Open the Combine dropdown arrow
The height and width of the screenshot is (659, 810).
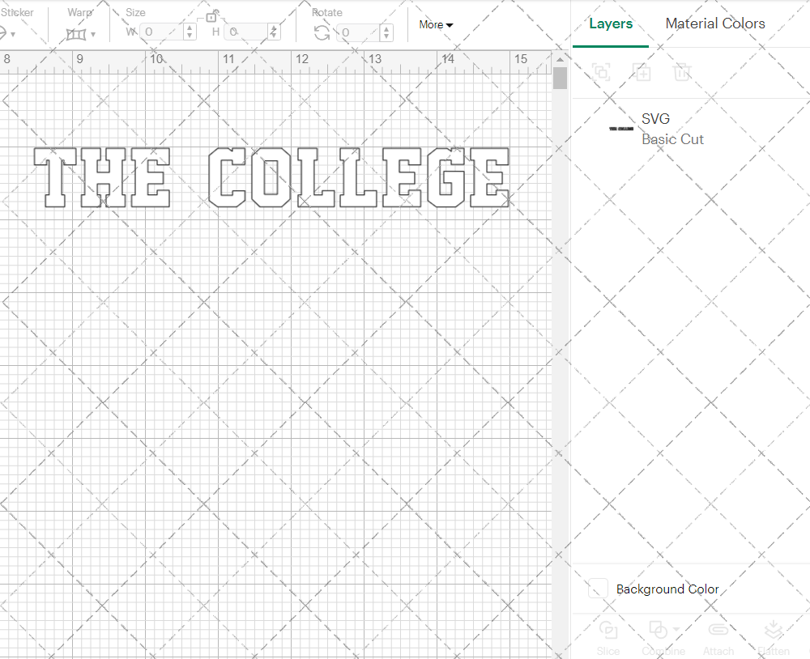point(676,630)
